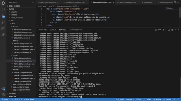Change HTML language mode
Viewport: 181px width, 101px height.
(x=149, y=99)
